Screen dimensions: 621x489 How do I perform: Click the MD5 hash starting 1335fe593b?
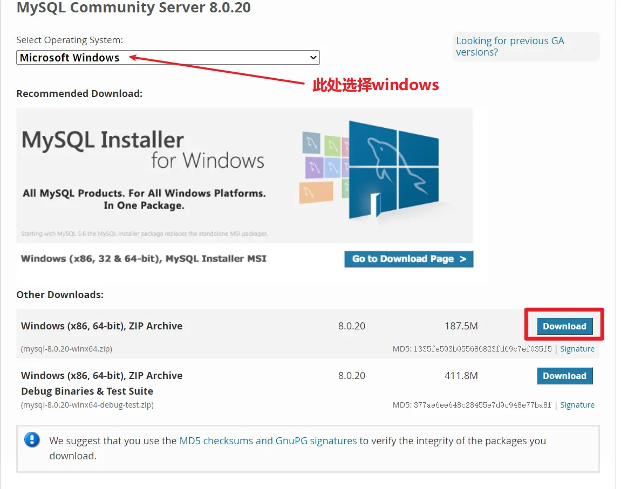[x=482, y=348]
